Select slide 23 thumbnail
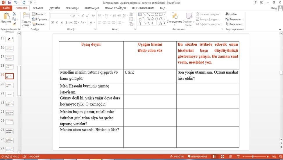283x160 pixels. (9, 113)
